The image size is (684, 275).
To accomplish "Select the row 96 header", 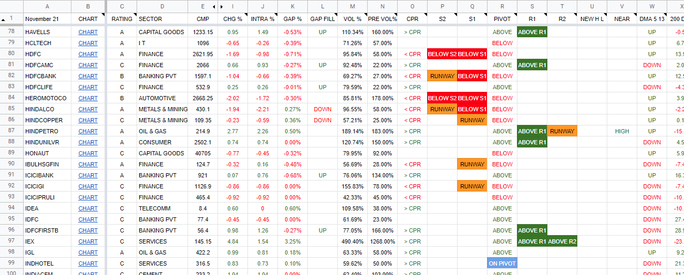I will (12, 230).
